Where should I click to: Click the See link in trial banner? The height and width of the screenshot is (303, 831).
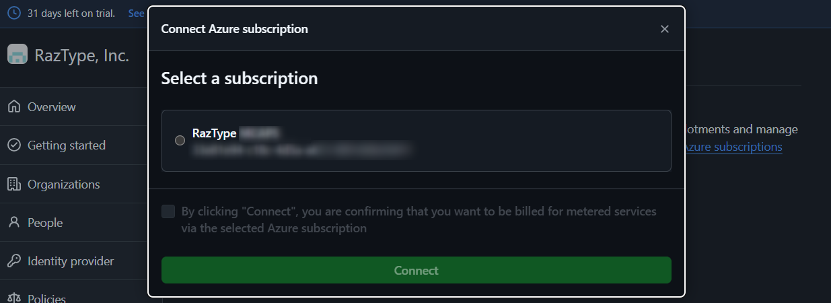tap(136, 13)
